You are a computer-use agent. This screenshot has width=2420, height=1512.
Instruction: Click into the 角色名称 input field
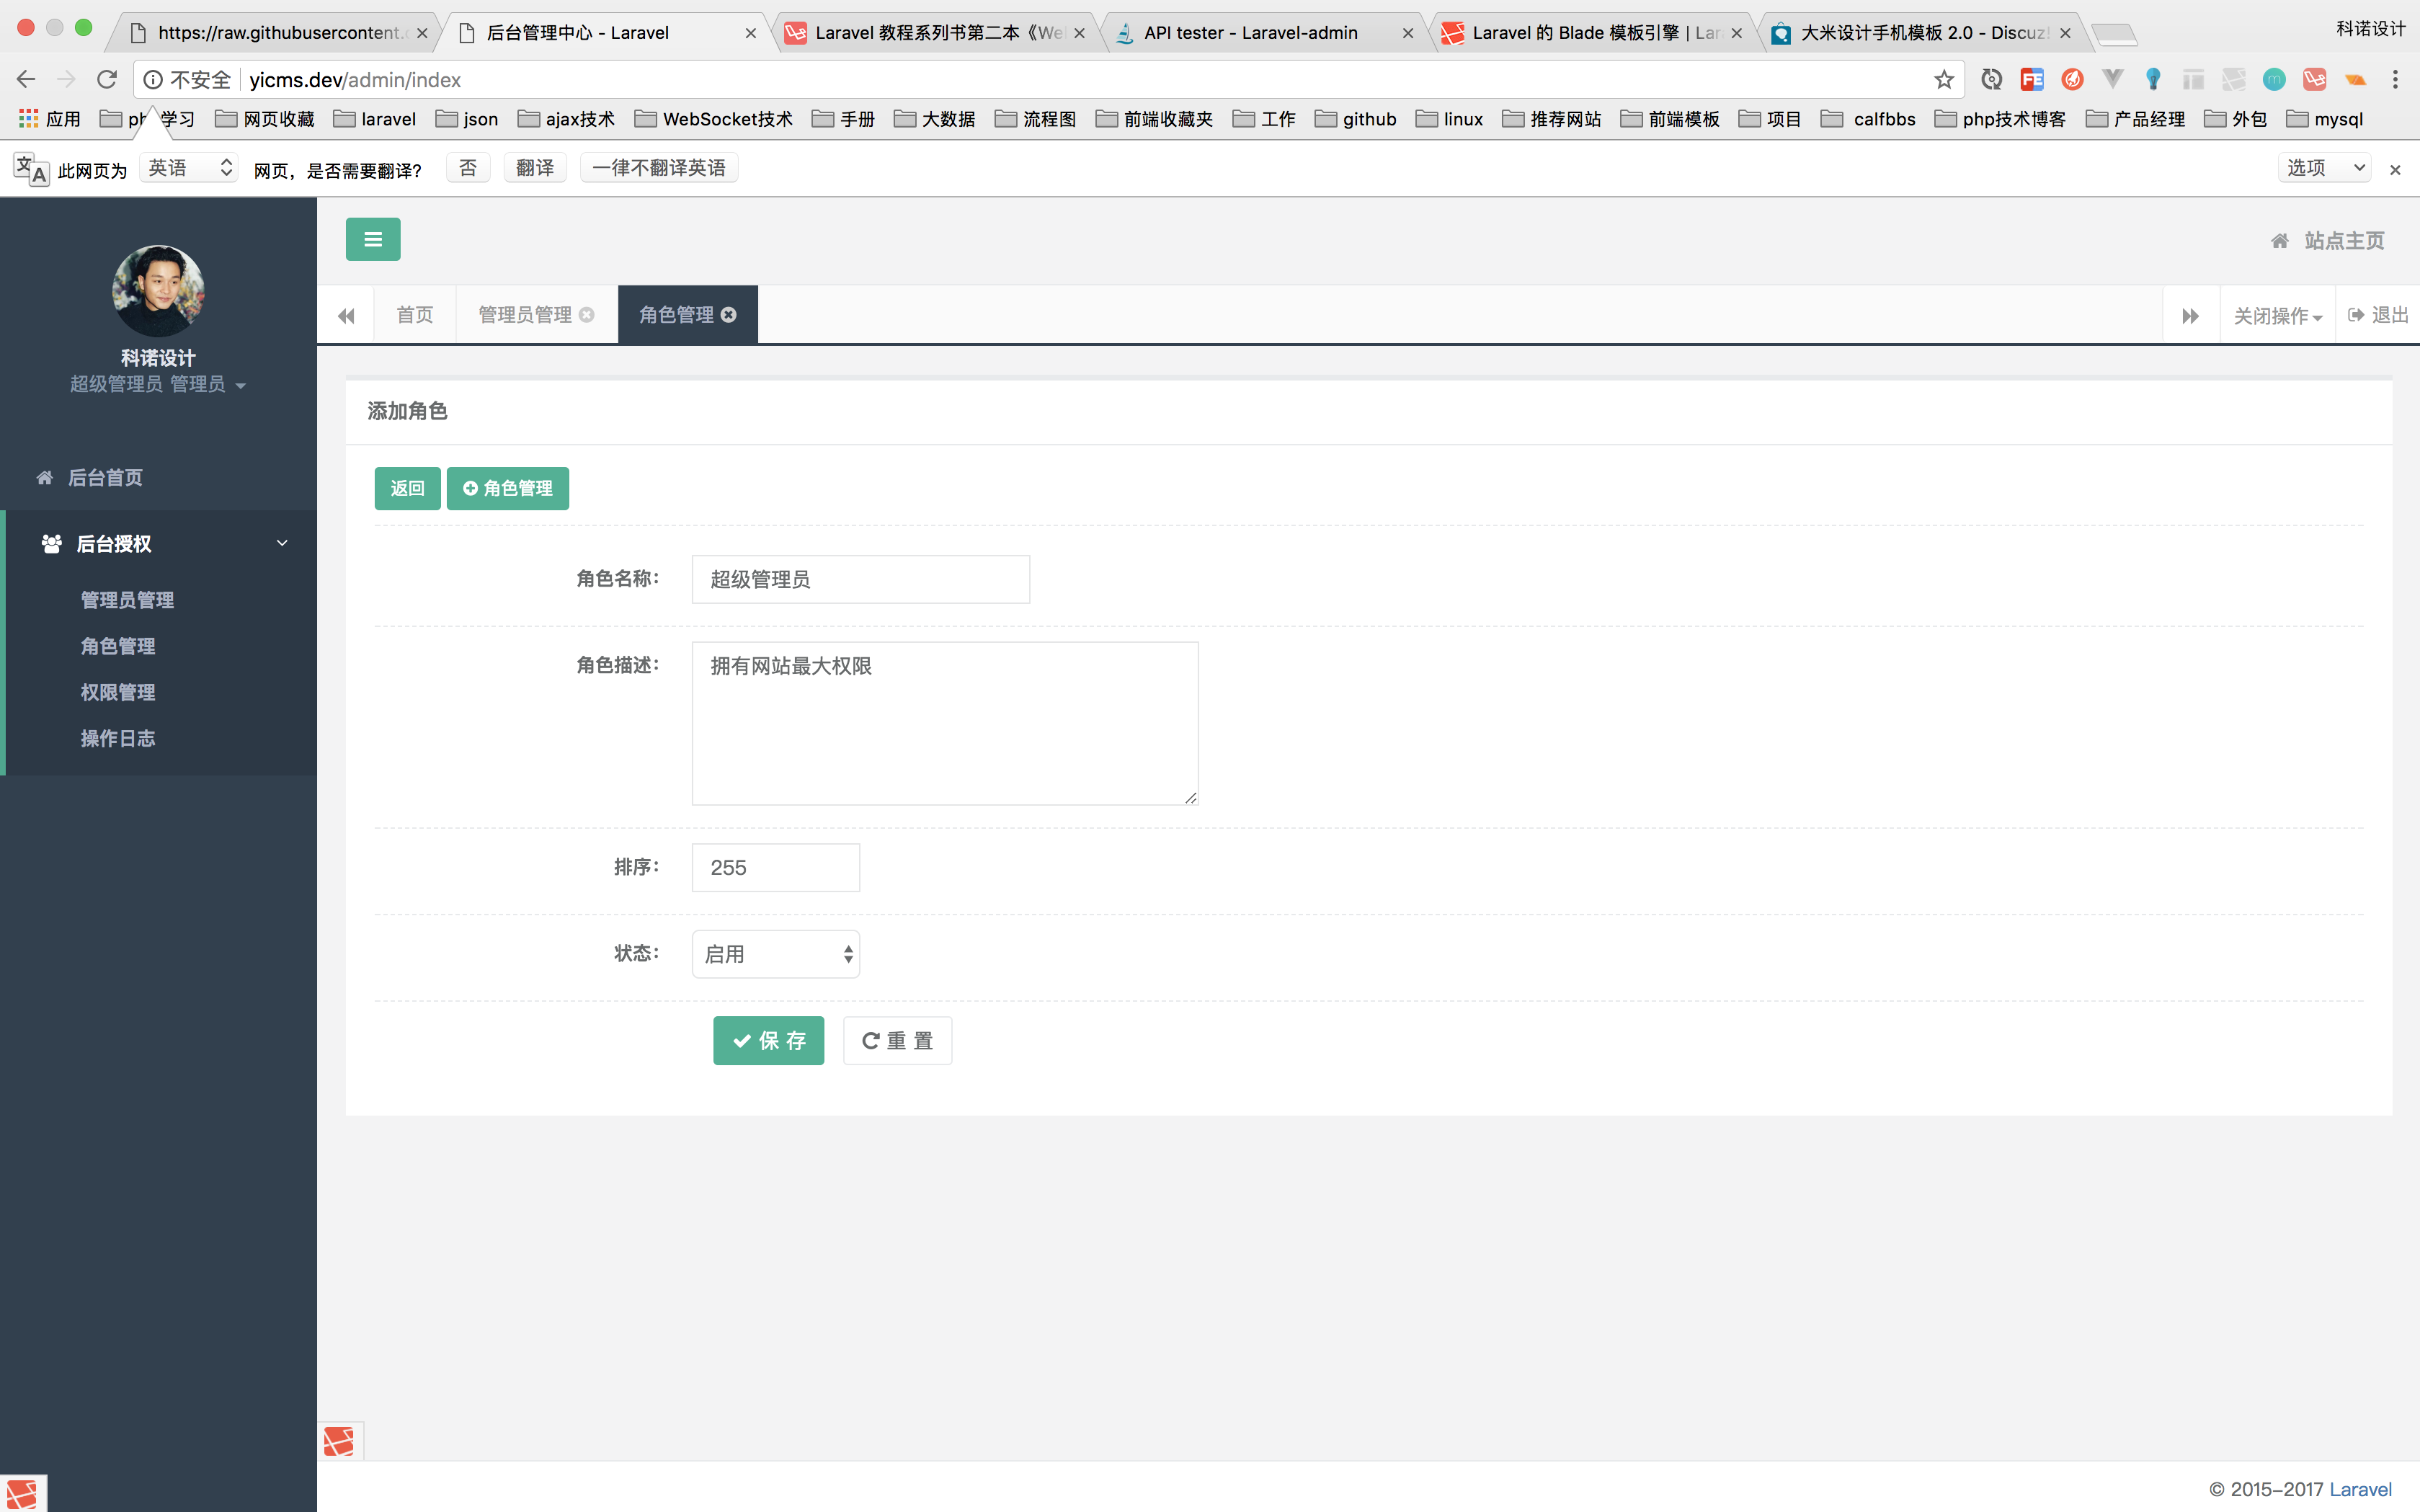point(860,580)
